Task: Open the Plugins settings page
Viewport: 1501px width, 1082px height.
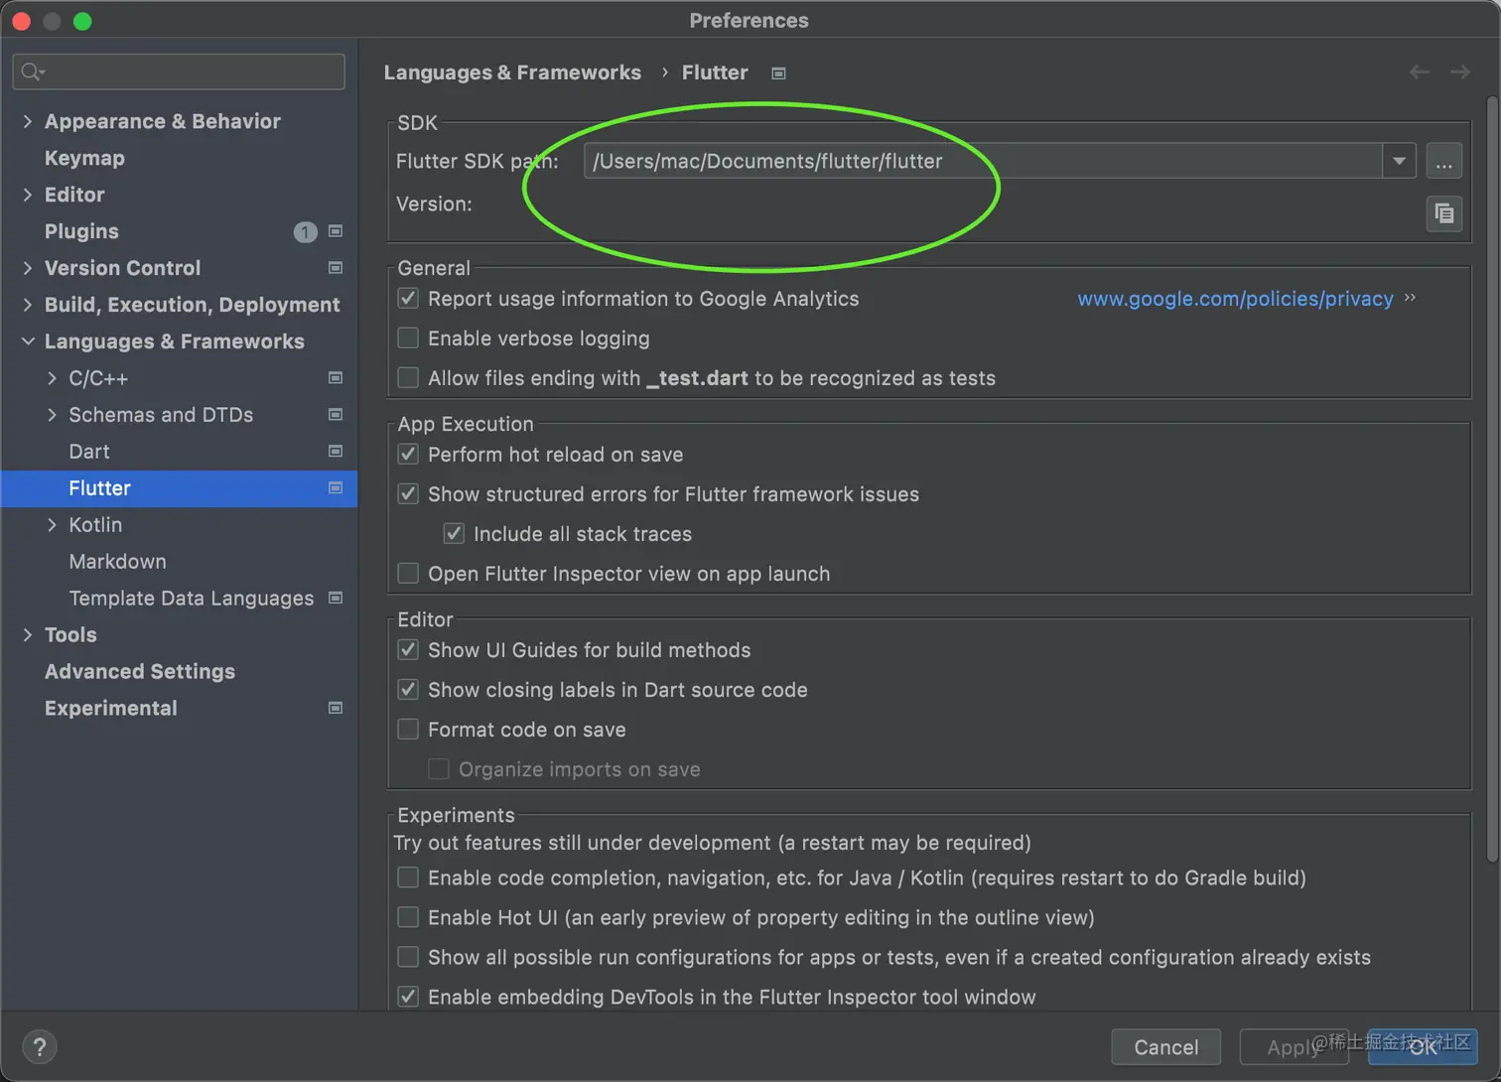Action: pyautogui.click(x=81, y=231)
